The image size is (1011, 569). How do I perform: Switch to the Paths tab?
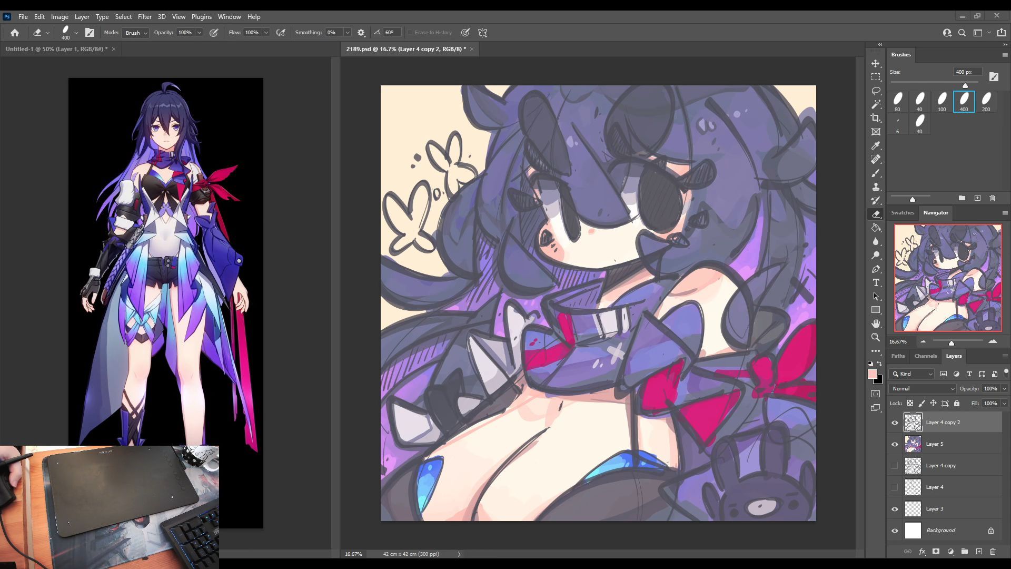(x=898, y=356)
